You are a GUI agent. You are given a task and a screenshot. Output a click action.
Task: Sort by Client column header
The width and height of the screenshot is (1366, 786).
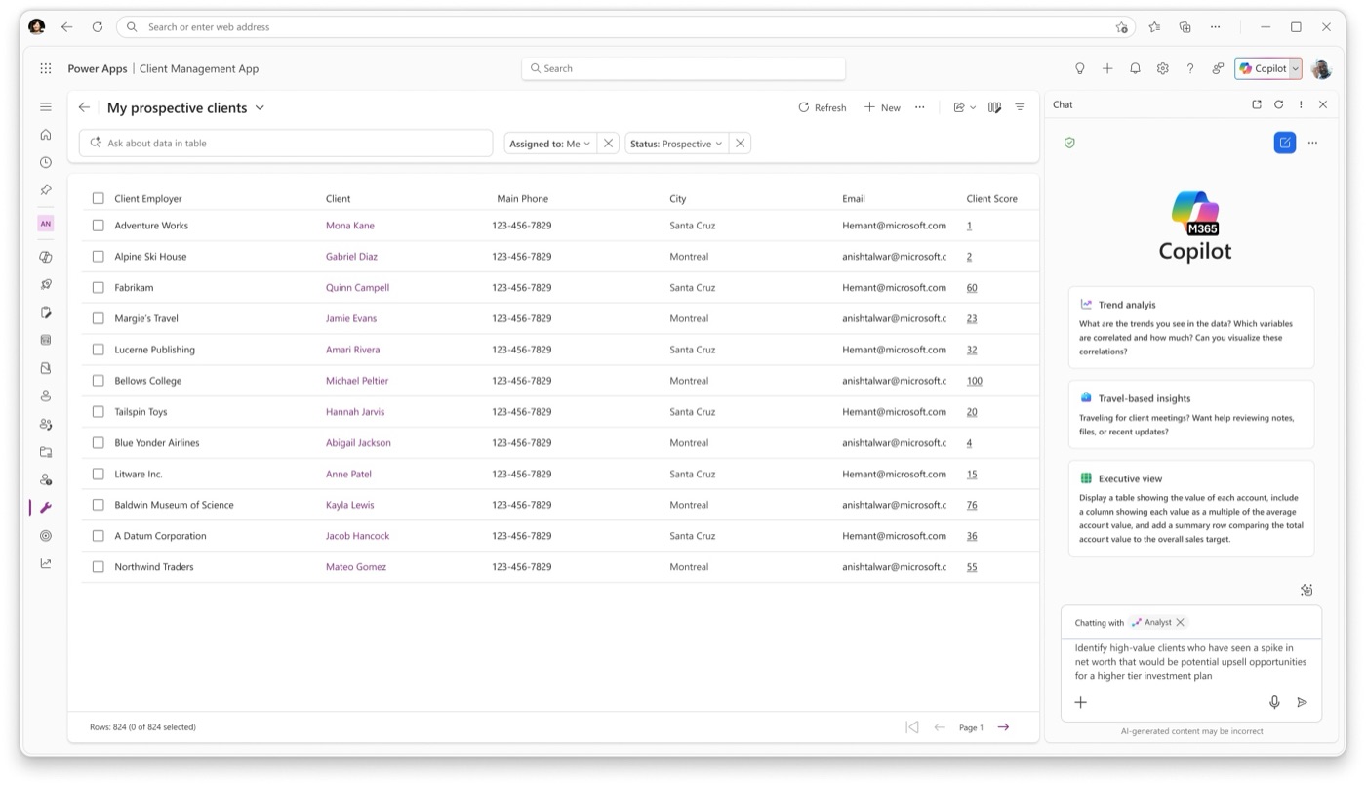coord(339,199)
